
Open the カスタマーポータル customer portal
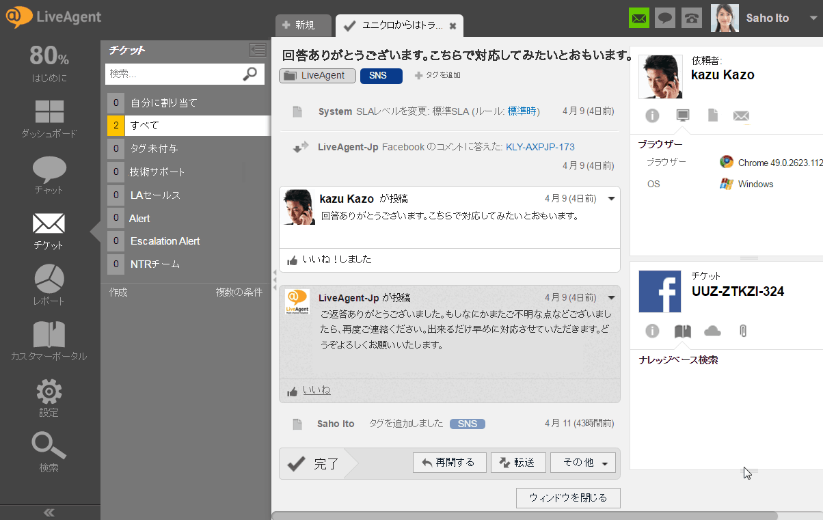click(x=49, y=342)
